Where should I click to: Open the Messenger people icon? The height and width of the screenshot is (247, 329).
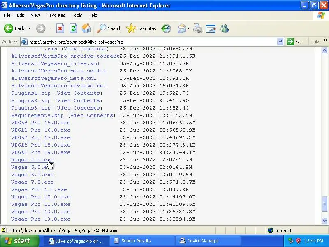coord(224,28)
